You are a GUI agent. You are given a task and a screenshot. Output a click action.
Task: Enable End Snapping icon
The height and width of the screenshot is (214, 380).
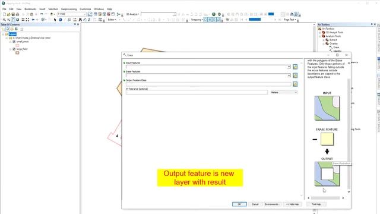click(x=210, y=20)
